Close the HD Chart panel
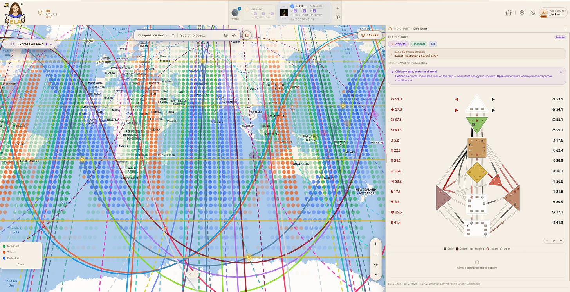 [565, 29]
